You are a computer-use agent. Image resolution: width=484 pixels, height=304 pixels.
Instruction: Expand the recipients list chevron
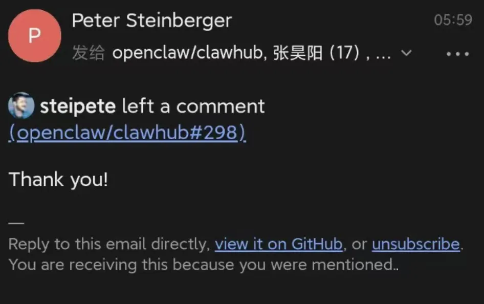[406, 53]
